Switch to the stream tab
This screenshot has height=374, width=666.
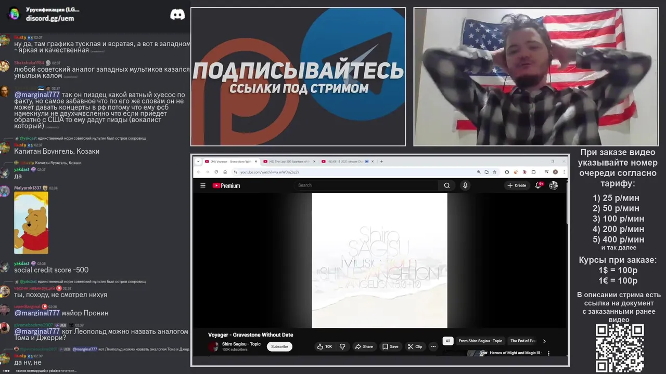[x=348, y=162]
